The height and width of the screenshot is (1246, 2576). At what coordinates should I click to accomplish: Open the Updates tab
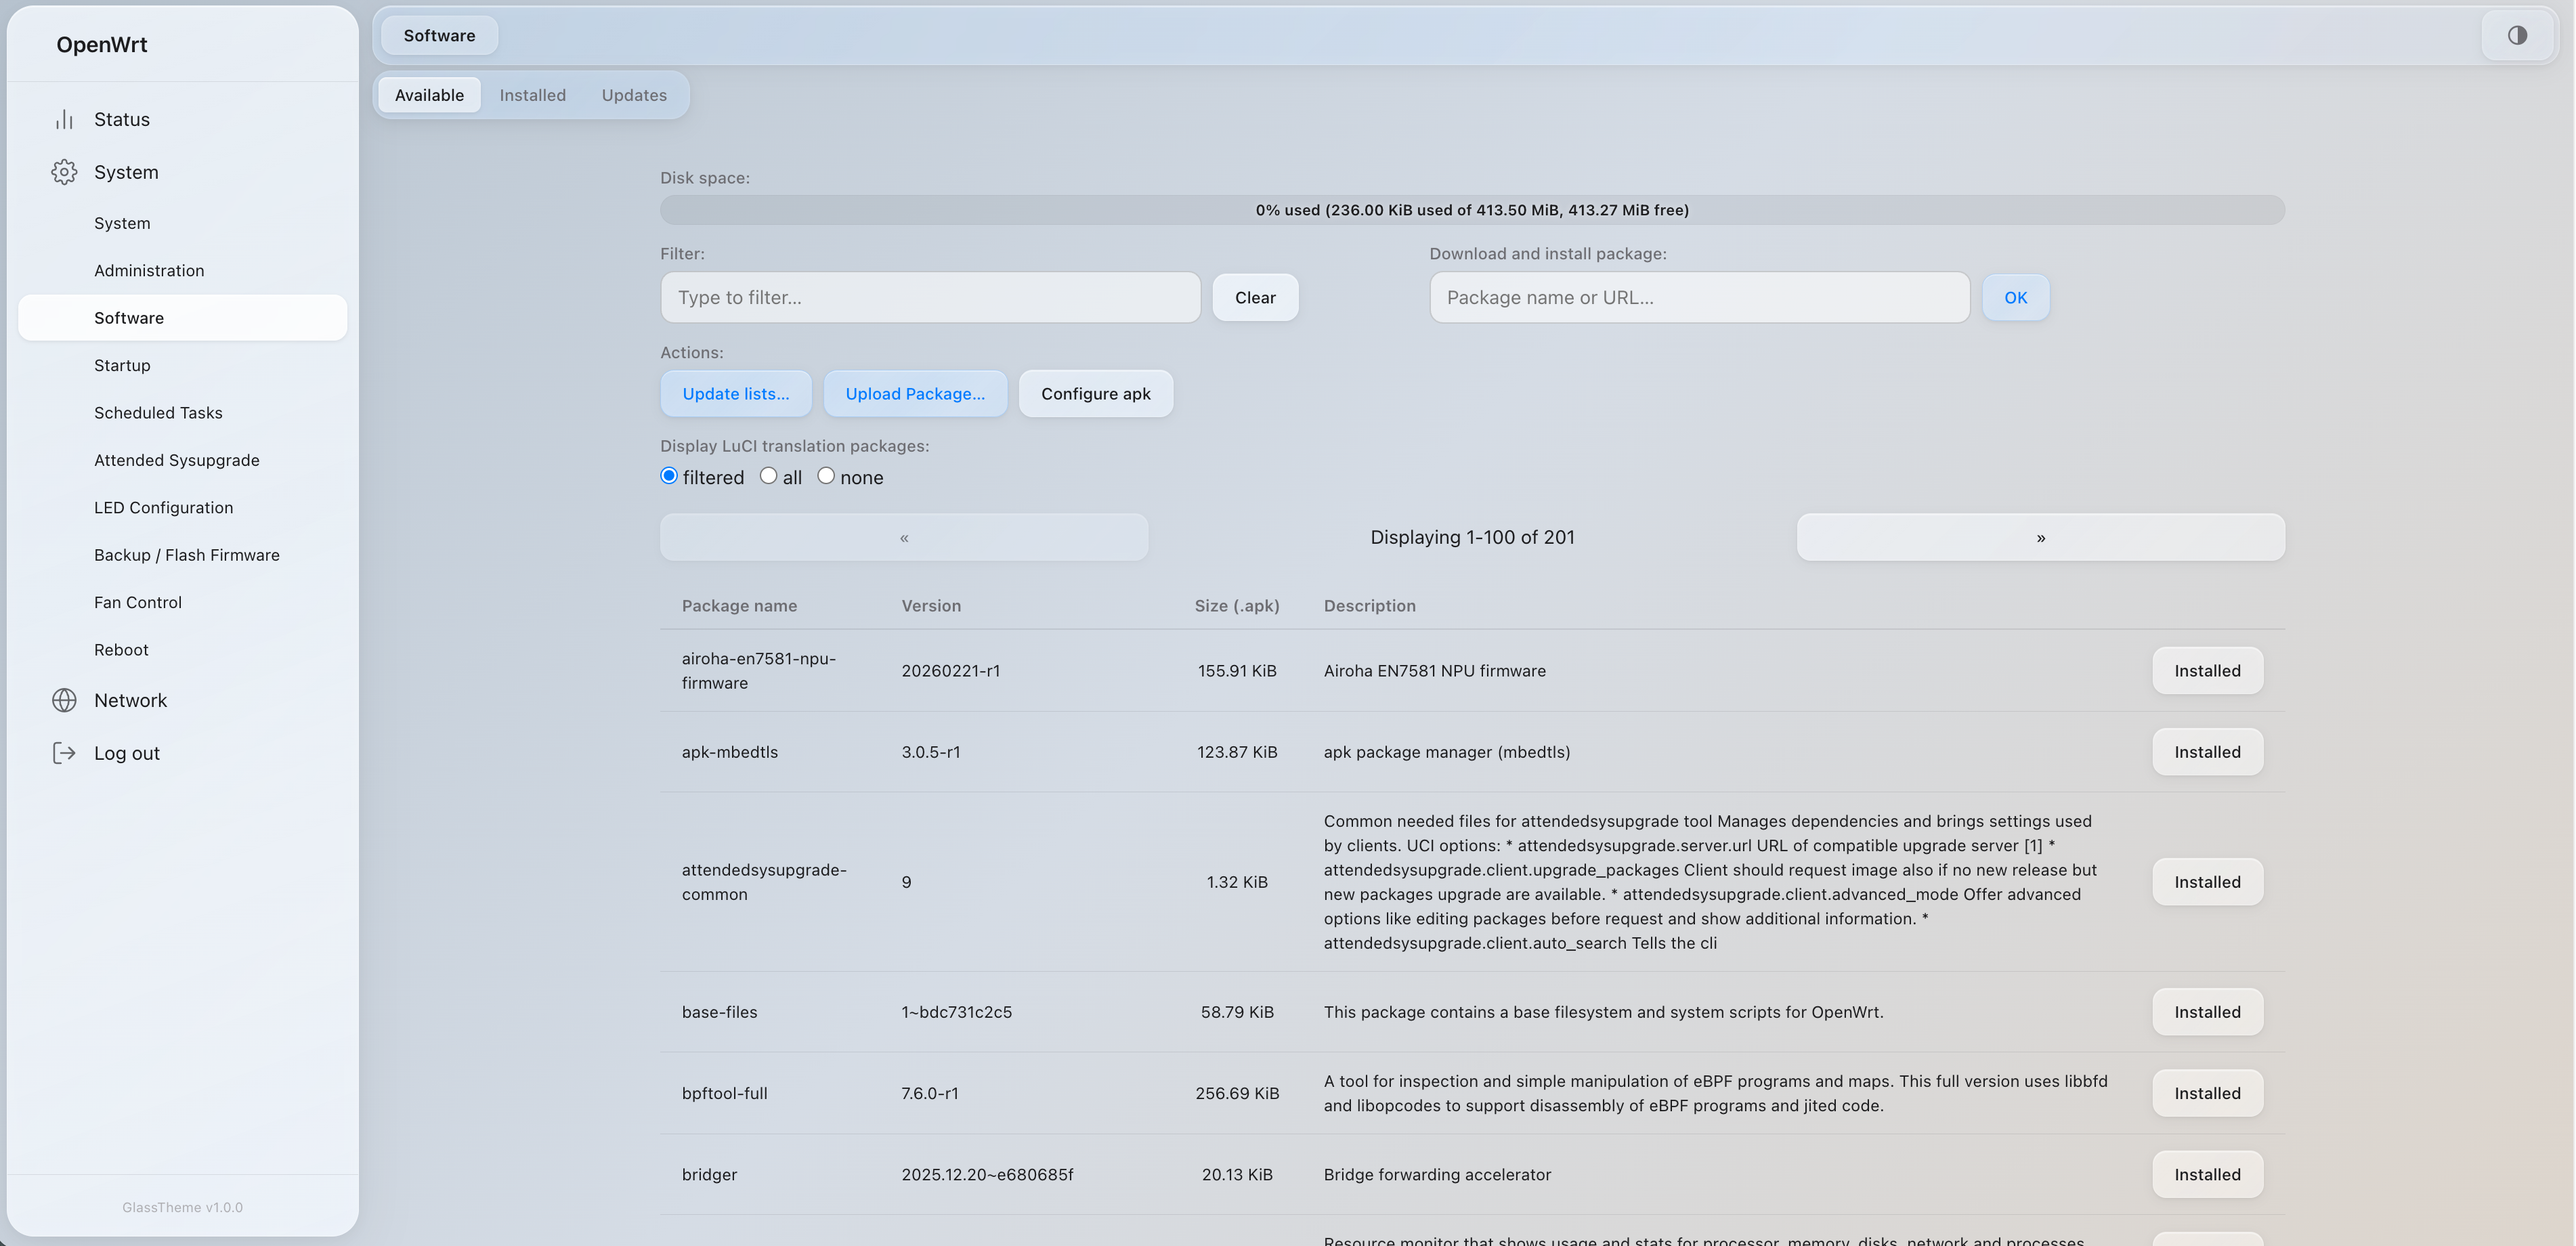point(634,95)
